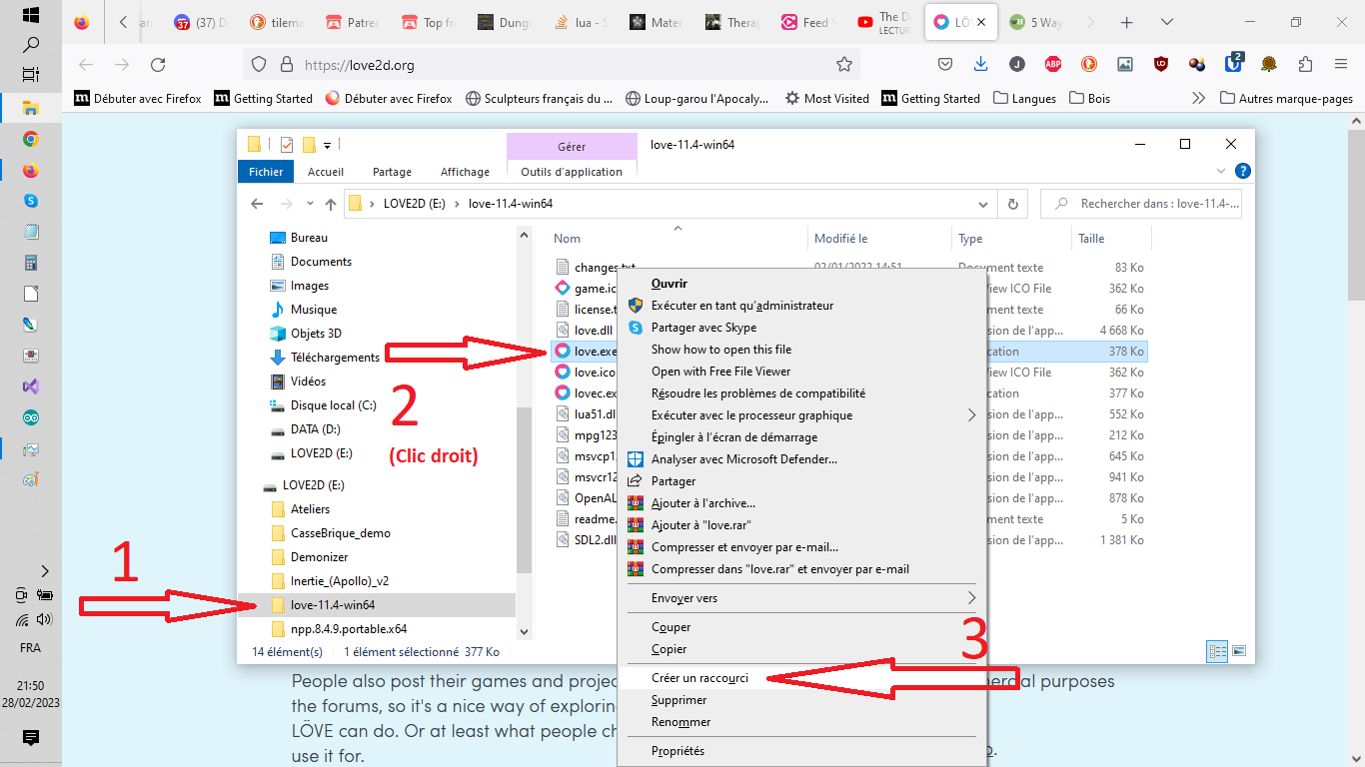Refresh the Explorer folder view
This screenshot has height=767, width=1365.
coord(1012,204)
